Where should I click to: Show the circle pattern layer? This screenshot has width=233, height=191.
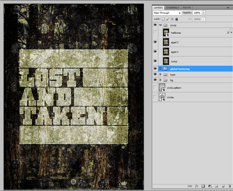tap(155, 87)
